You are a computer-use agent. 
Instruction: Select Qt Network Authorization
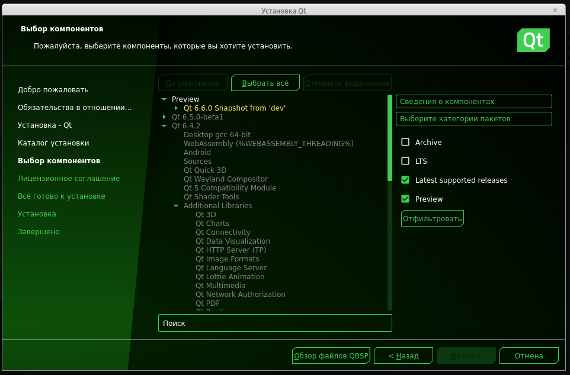(241, 295)
